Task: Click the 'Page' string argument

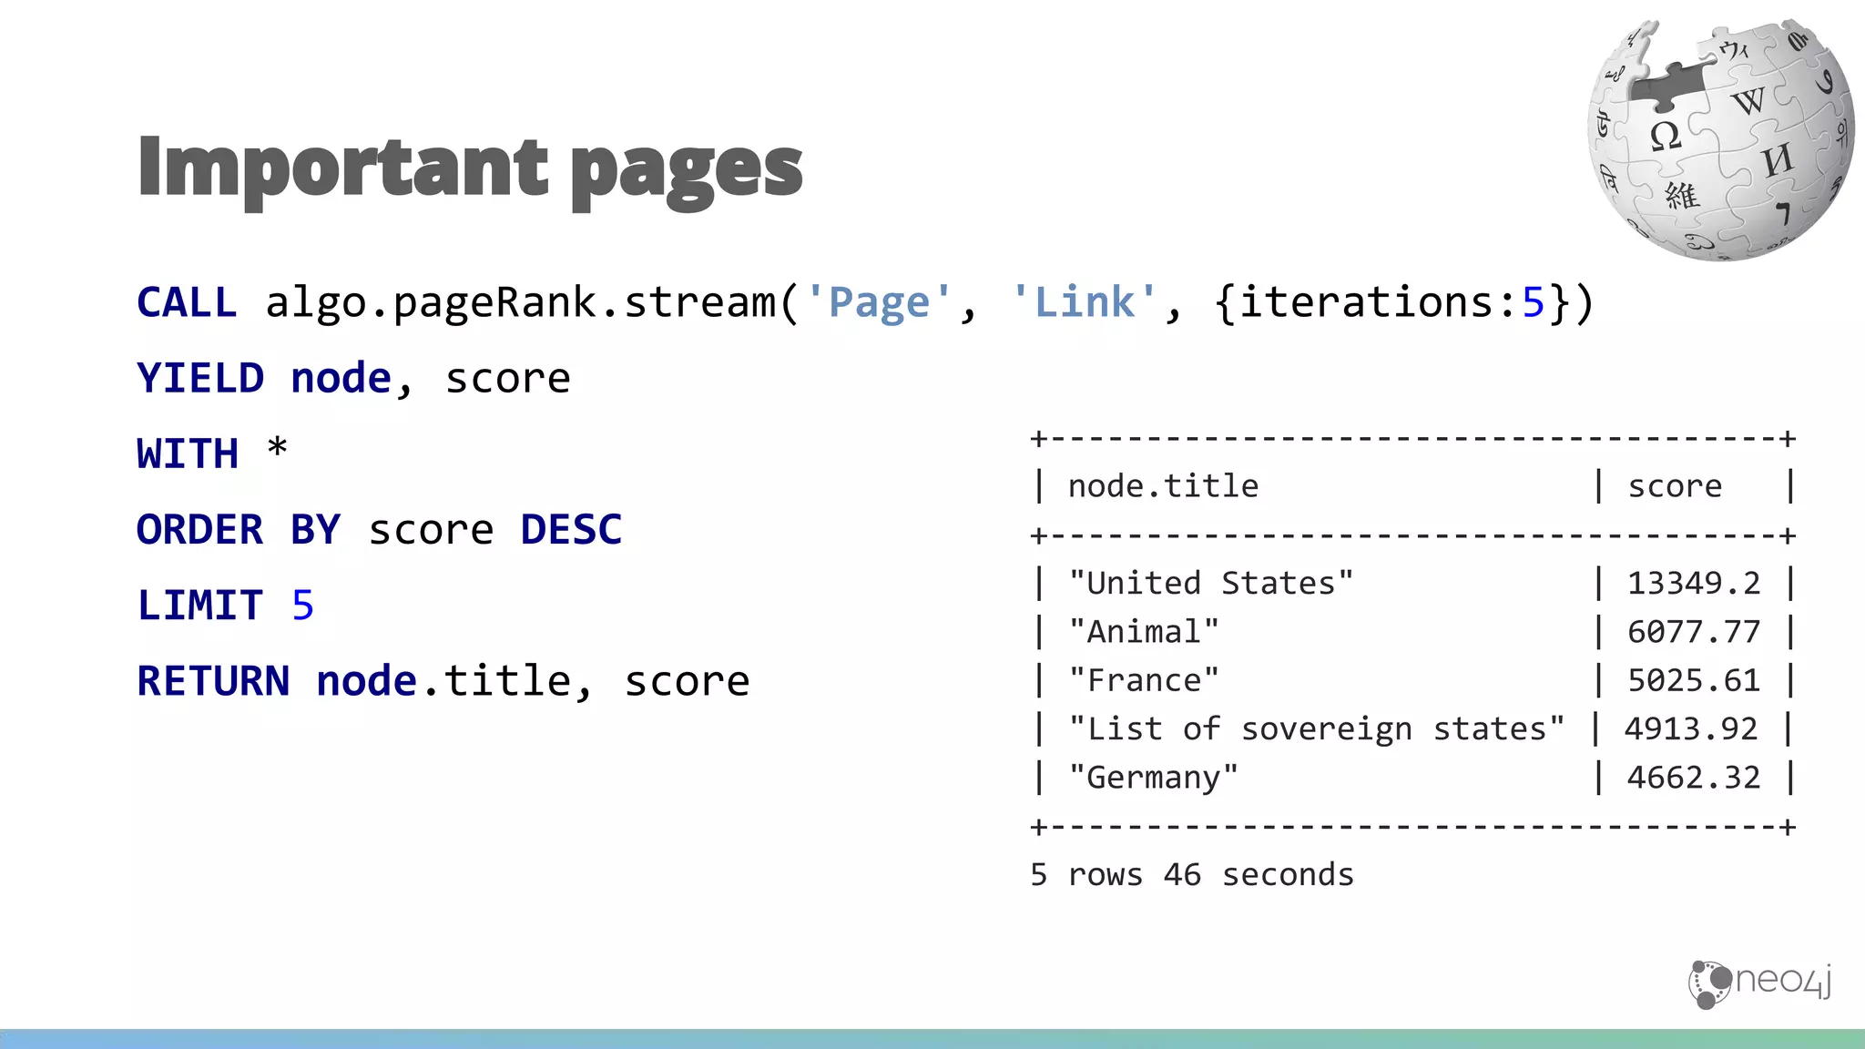Action: pyautogui.click(x=879, y=302)
